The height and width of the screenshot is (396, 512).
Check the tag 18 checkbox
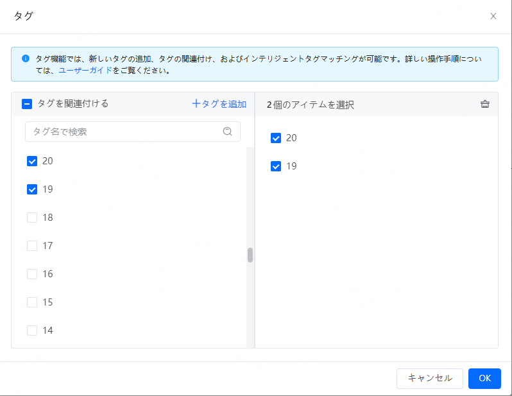click(x=32, y=218)
